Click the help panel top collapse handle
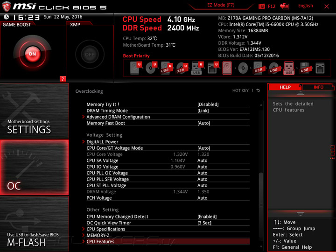This screenshot has height=252, width=336. point(301,93)
